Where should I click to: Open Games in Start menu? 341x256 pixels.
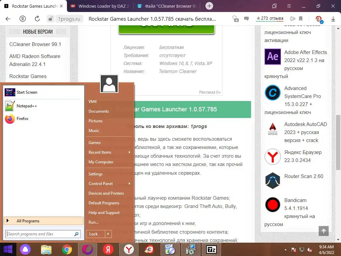[x=95, y=143]
